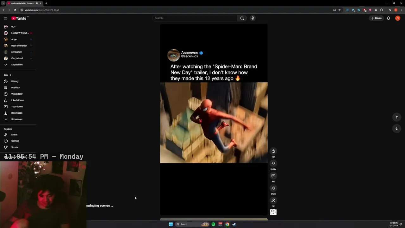
Task: Dislike the Short
Action: coord(273,163)
